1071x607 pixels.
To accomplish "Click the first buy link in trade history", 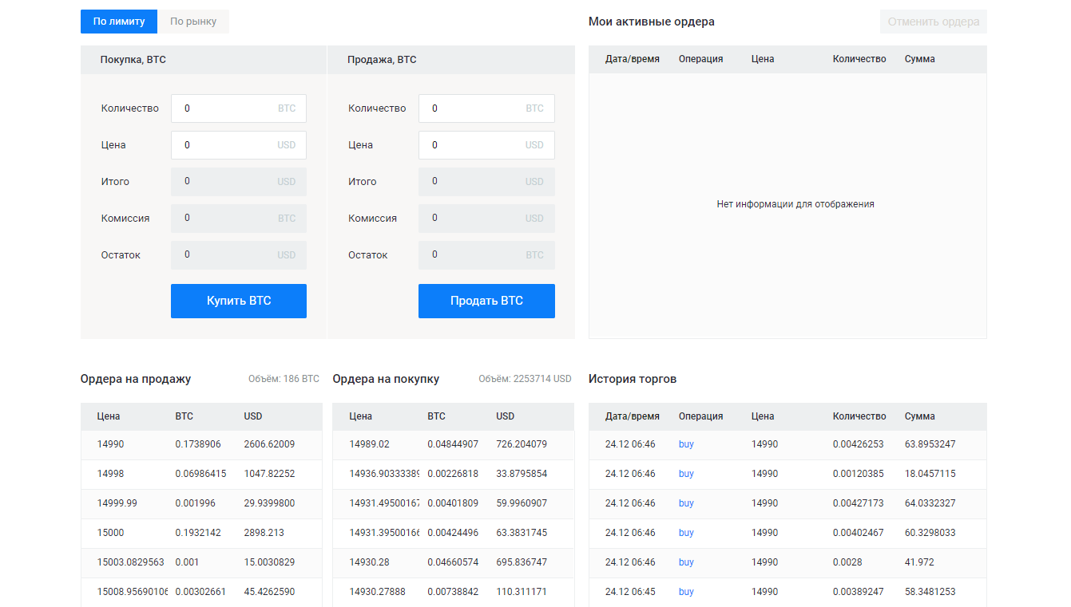I will tap(686, 444).
